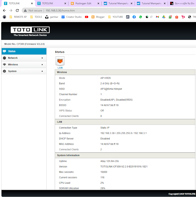Image resolution: width=196 pixels, height=197 pixels.
Task: Open the first round black bookmark icon
Action: coord(4,17)
